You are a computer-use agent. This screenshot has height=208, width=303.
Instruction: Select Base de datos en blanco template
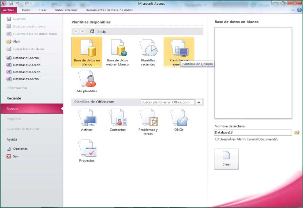coord(87,52)
